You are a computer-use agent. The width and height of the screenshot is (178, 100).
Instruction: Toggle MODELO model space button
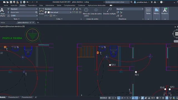pos(103,98)
